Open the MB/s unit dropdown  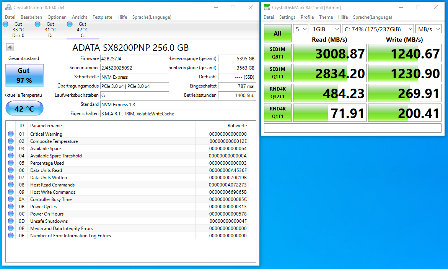[x=428, y=29]
